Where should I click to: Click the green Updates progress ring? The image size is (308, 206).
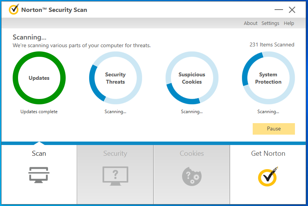(x=39, y=78)
